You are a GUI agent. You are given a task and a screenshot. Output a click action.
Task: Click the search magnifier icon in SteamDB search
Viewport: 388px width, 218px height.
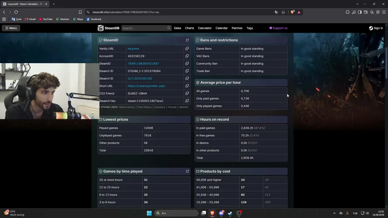[x=169, y=28]
